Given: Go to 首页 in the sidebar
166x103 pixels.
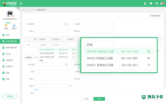Looking at the screenshot, I should pos(10,35).
